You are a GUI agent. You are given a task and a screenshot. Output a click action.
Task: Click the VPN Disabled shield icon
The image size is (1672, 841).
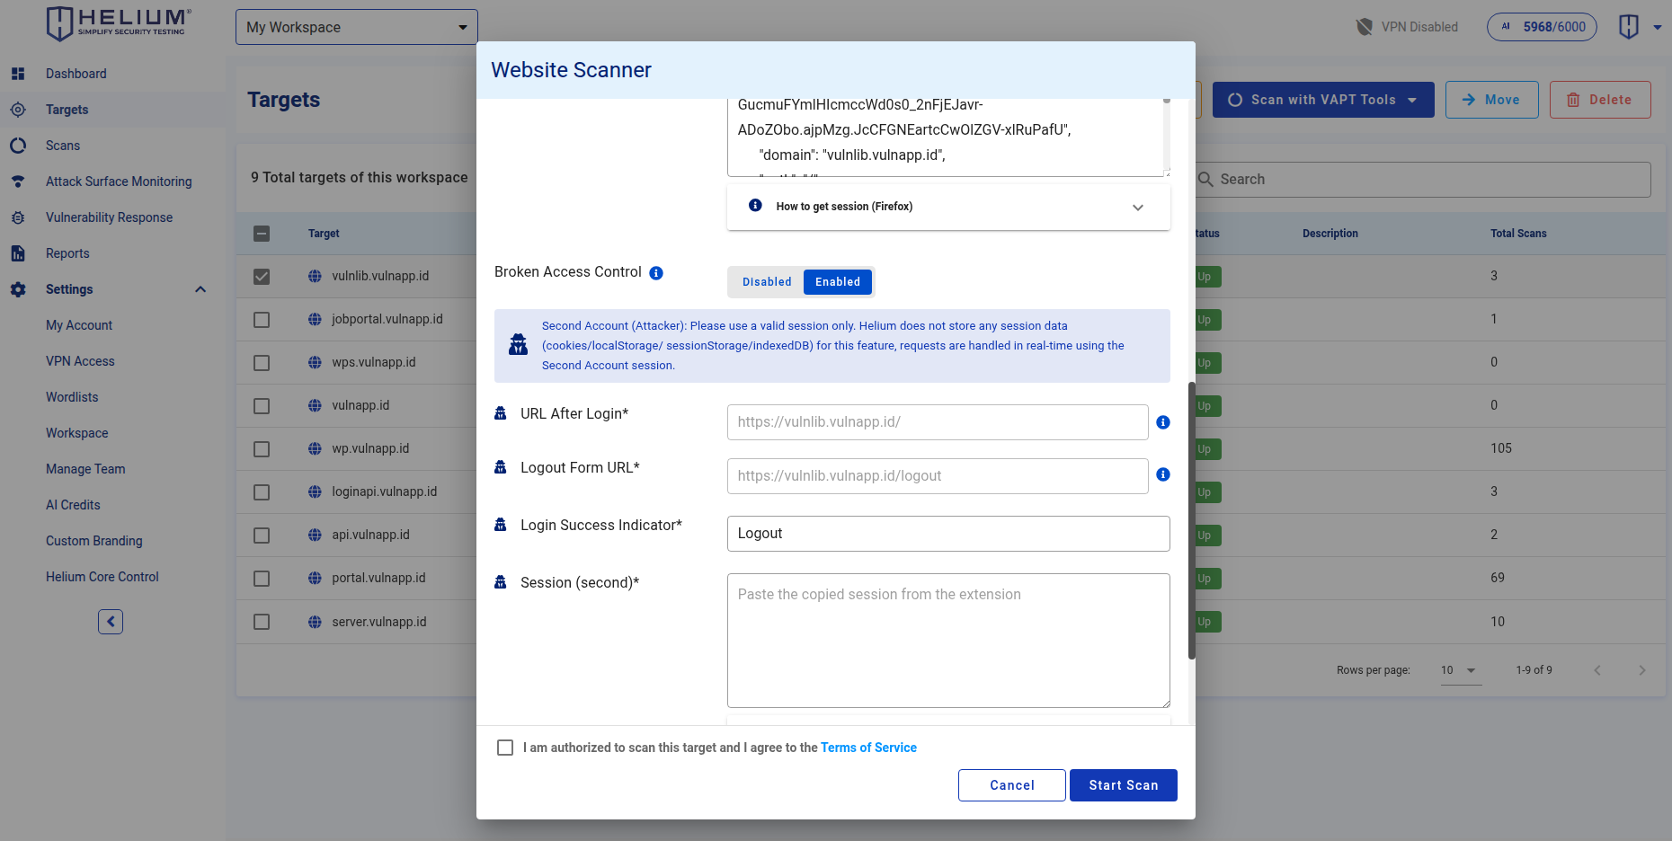[1365, 27]
